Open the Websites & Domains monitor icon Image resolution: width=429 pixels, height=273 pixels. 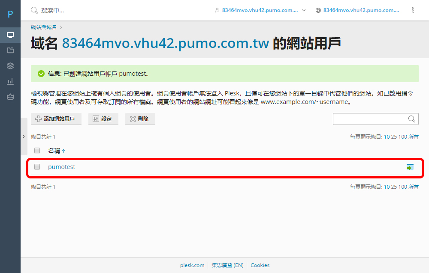[10, 35]
